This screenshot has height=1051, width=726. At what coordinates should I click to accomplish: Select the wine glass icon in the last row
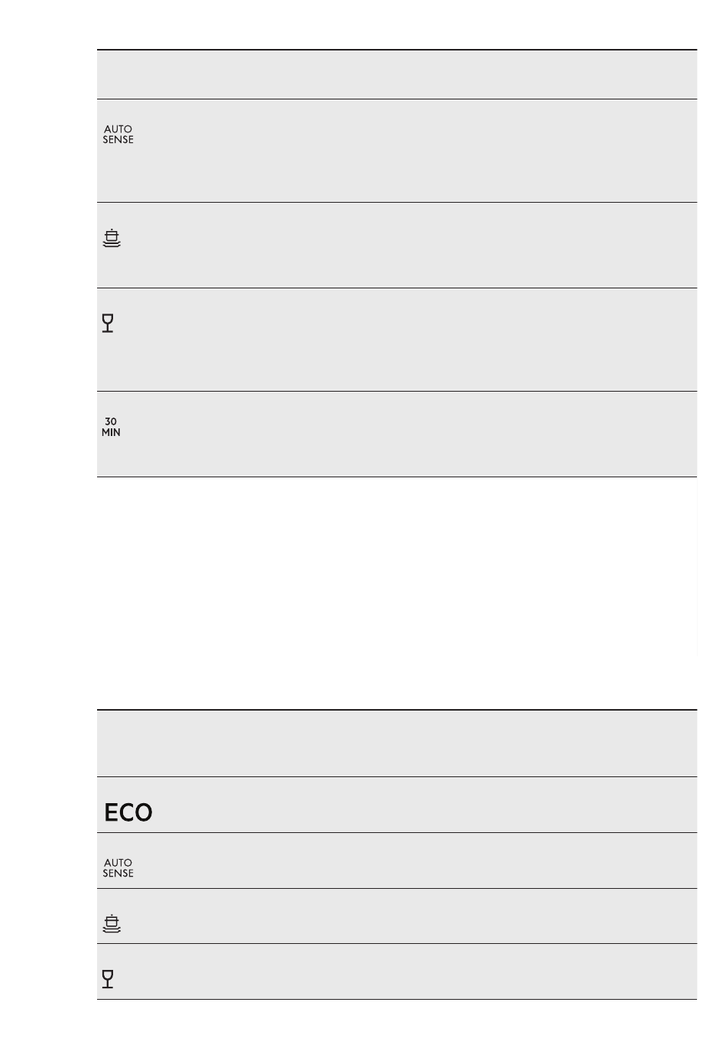click(108, 978)
